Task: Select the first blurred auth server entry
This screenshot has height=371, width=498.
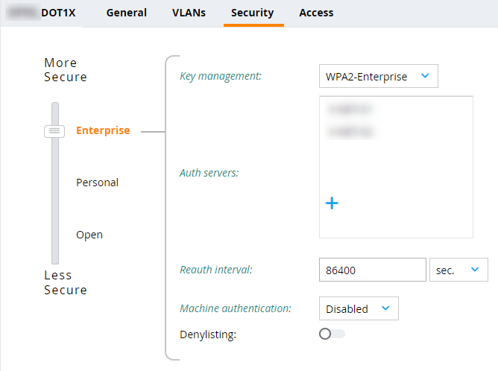Action: [x=350, y=110]
